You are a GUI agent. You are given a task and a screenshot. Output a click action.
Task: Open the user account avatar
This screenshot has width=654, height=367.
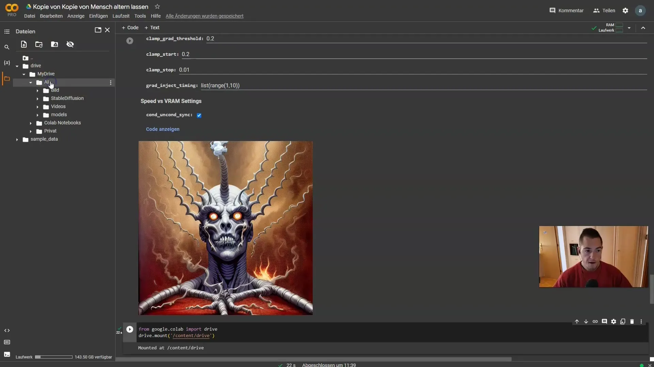[640, 11]
